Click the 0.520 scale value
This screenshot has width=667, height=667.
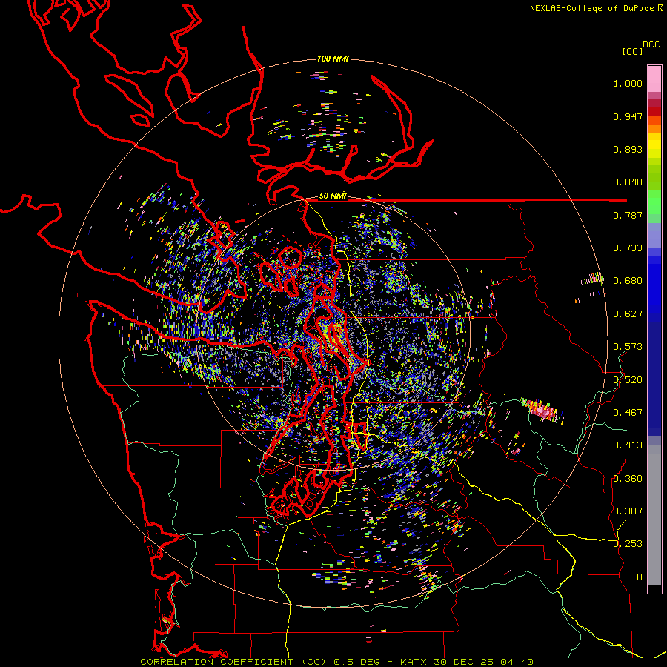point(628,380)
